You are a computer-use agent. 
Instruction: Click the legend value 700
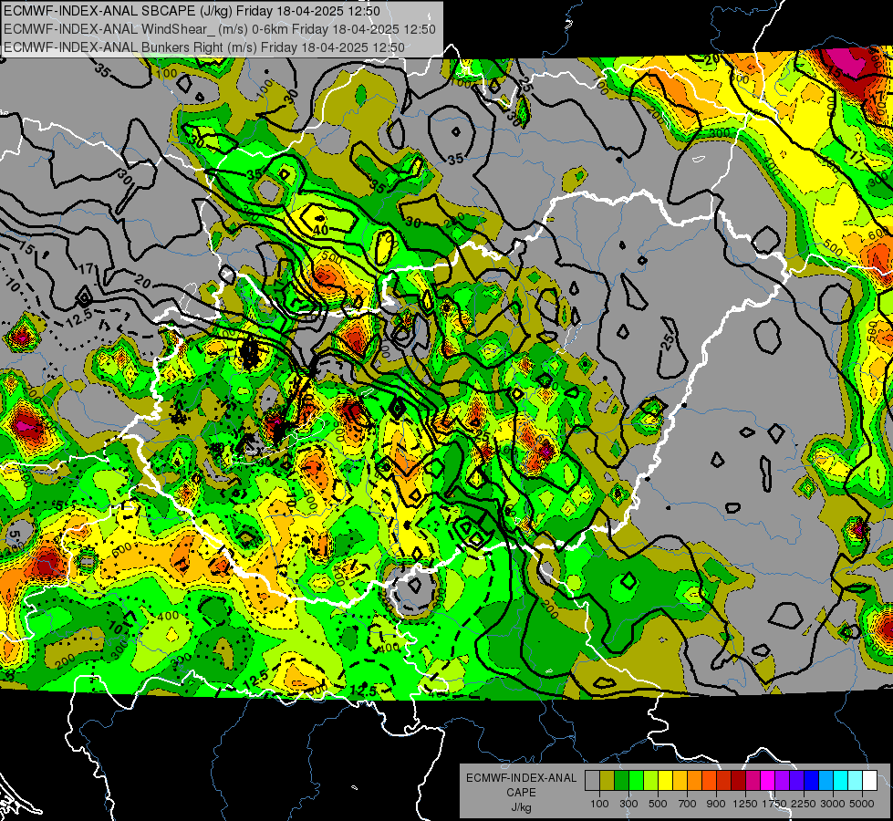[x=688, y=804]
